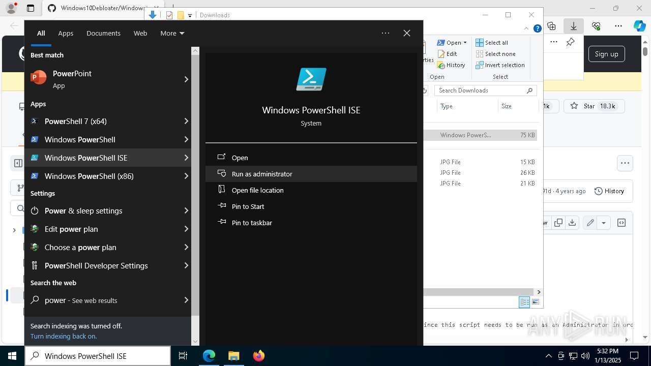
Task: Expand Power & sleep settings arrow
Action: pyautogui.click(x=186, y=210)
